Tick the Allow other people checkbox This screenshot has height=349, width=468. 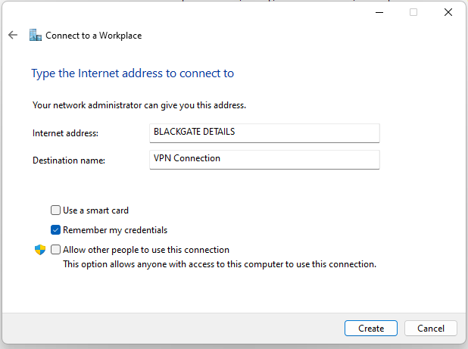55,250
